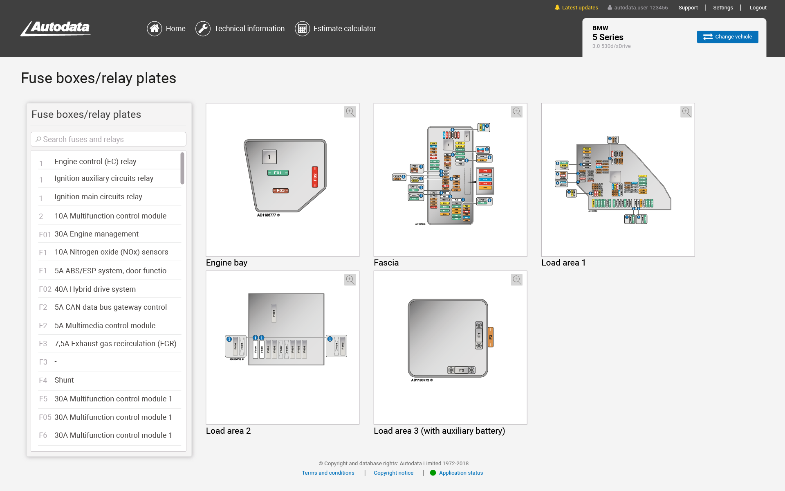Enlarge the Load area 1 diagram
Screen dimensions: 785x491
tap(686, 112)
